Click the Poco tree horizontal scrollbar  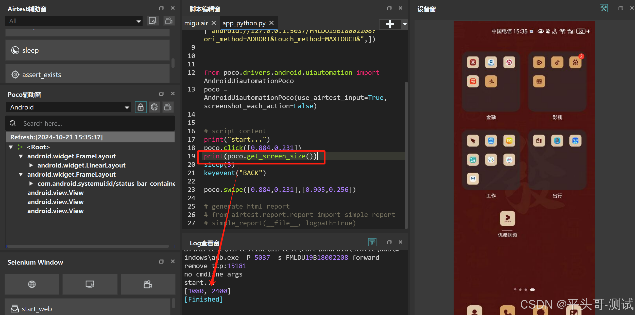pos(88,246)
